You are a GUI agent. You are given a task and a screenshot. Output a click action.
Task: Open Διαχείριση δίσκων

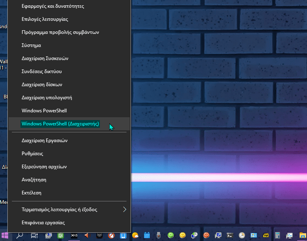(x=69, y=85)
